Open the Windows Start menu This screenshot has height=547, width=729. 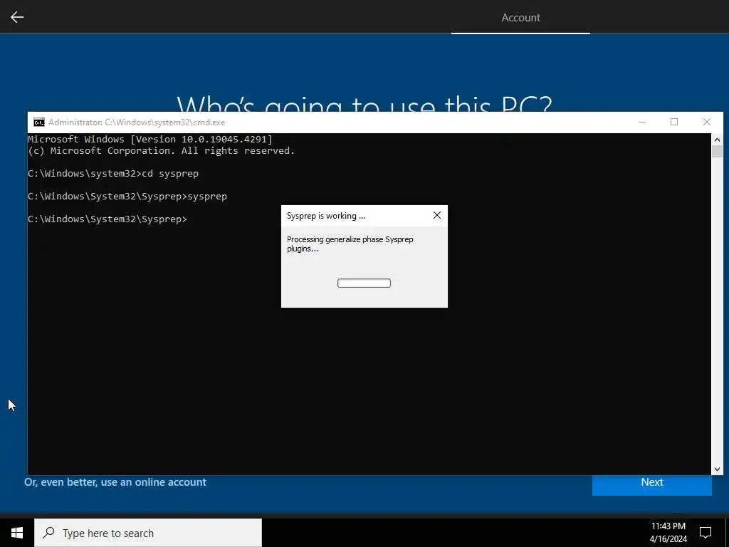(17, 533)
